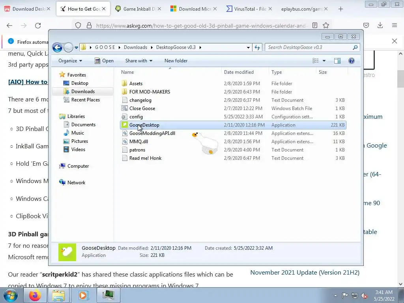
Task: Sort files by the Name column header
Action: pyautogui.click(x=170, y=72)
